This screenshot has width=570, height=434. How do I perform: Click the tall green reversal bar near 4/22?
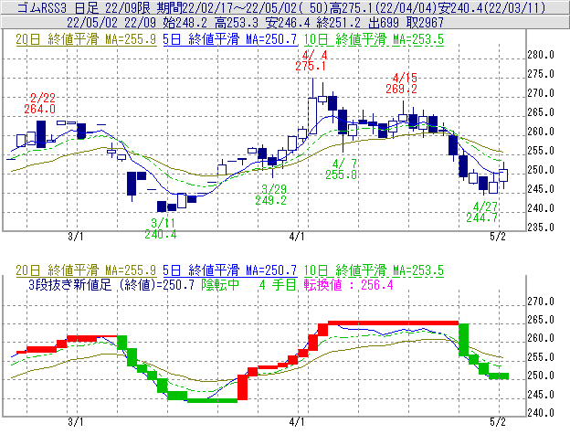pyautogui.click(x=463, y=340)
